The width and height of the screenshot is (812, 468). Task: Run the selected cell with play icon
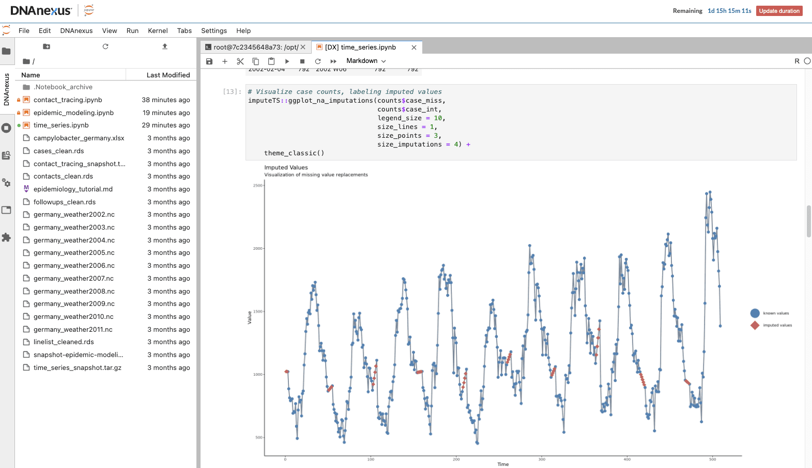tap(287, 61)
